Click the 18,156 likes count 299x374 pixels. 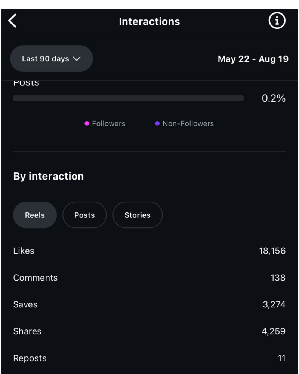272,251
